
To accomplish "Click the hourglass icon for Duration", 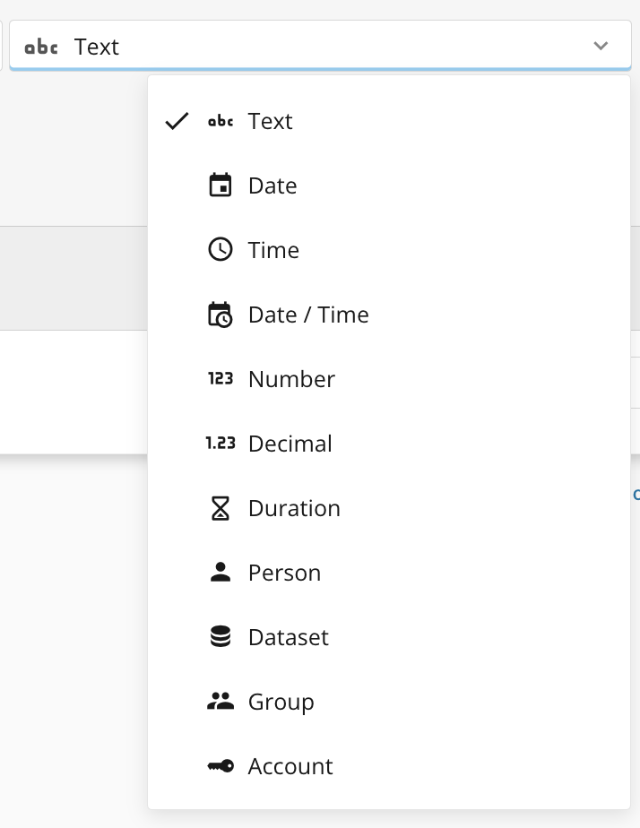I will pyautogui.click(x=220, y=508).
